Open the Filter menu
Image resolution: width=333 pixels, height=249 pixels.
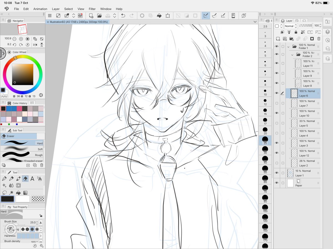(92, 9)
